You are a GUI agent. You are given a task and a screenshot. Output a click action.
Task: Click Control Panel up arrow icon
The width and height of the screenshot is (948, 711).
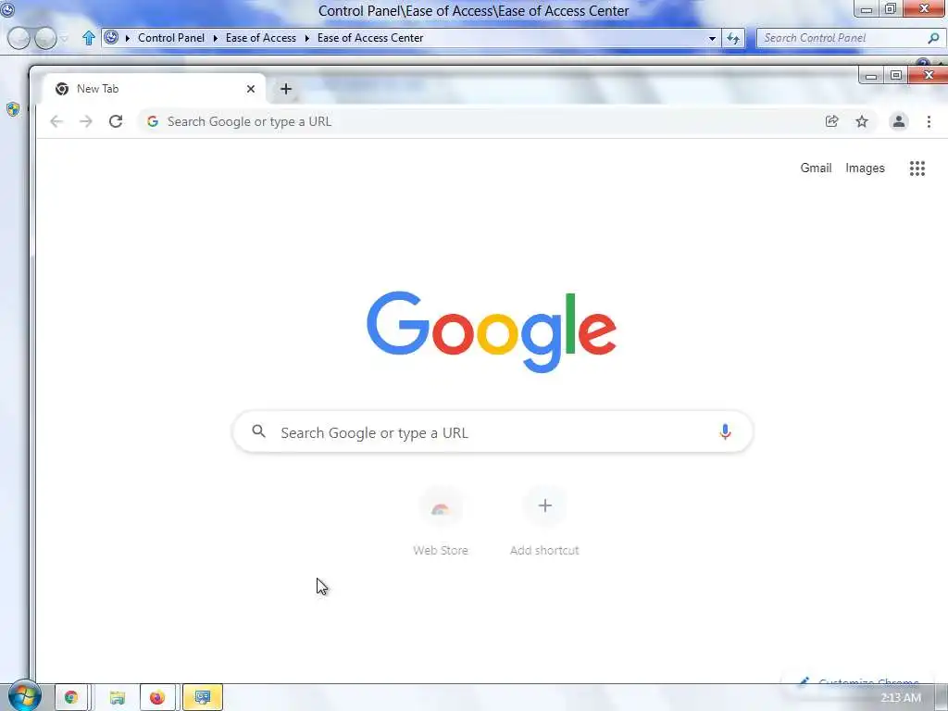pos(88,38)
